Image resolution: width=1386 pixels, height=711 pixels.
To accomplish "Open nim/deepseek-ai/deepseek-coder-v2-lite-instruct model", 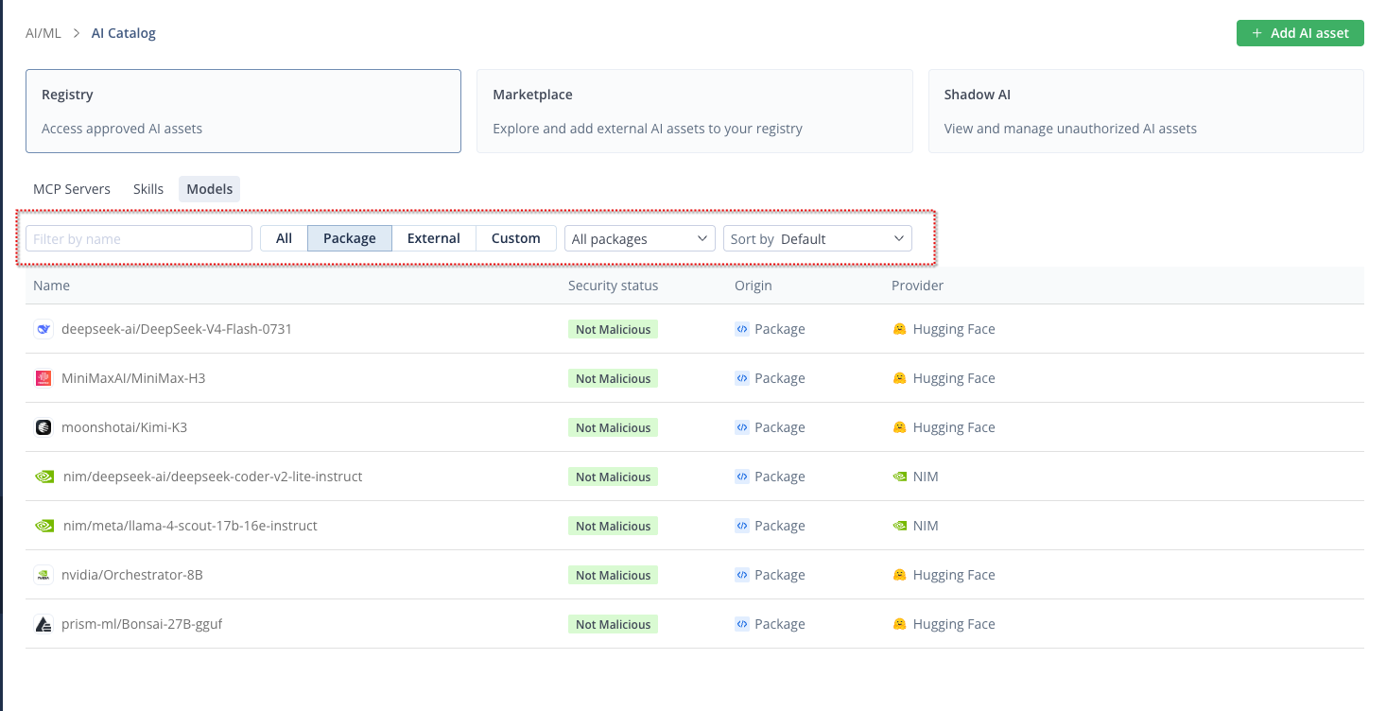I will tap(213, 477).
